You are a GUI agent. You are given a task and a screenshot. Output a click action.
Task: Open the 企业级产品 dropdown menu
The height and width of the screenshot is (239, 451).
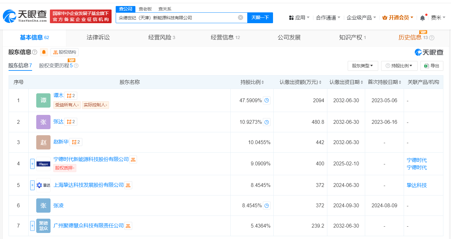coord(361,18)
